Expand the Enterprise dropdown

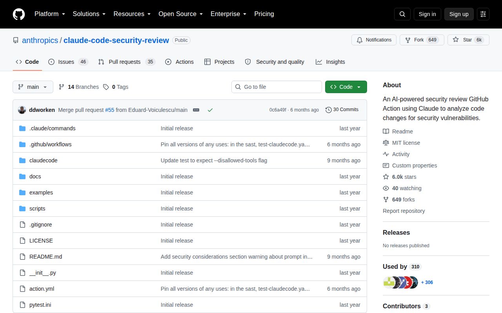[x=228, y=14]
